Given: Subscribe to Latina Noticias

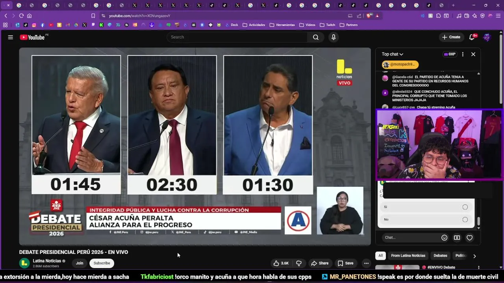Looking at the screenshot, I should click(x=102, y=263).
